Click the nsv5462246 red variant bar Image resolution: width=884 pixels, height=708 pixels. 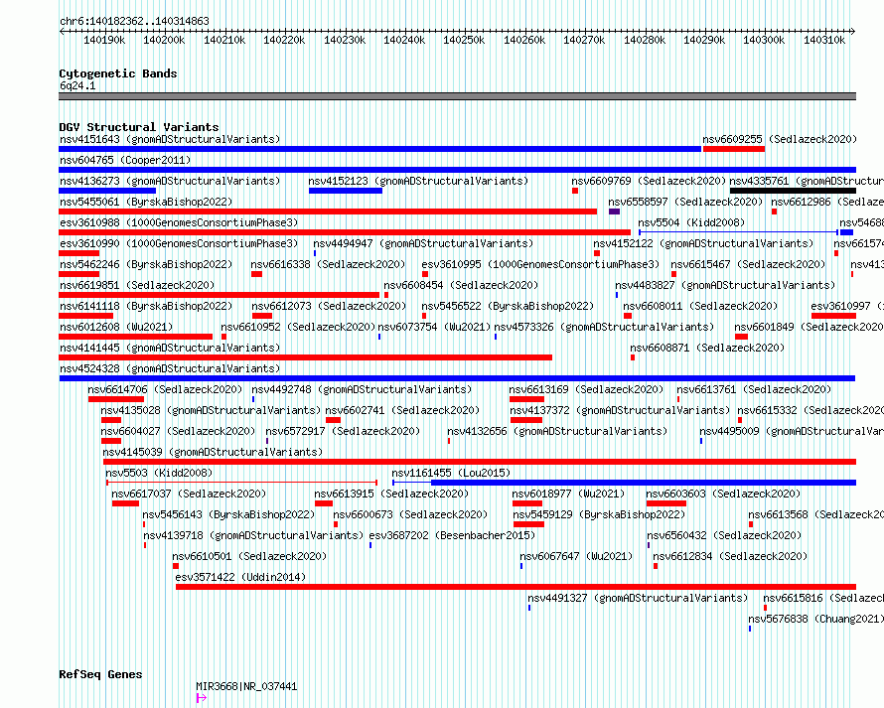click(78, 274)
